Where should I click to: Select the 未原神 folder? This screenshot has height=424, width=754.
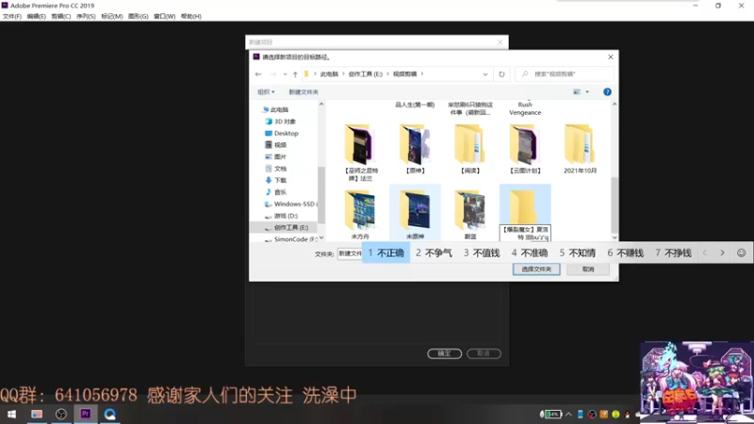(x=415, y=214)
